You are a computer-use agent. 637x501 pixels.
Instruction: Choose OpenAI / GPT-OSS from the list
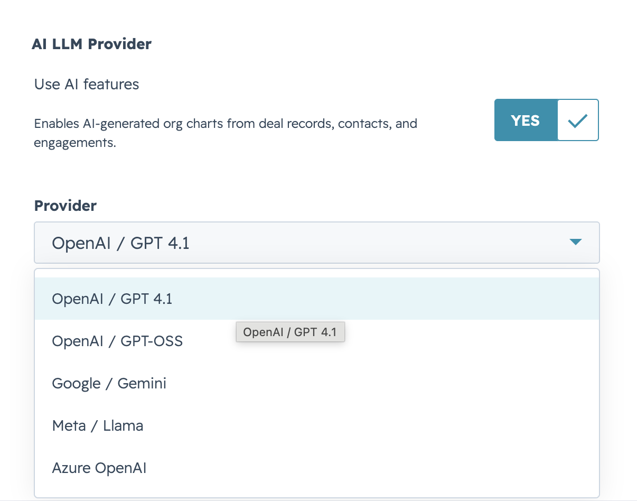click(317, 341)
